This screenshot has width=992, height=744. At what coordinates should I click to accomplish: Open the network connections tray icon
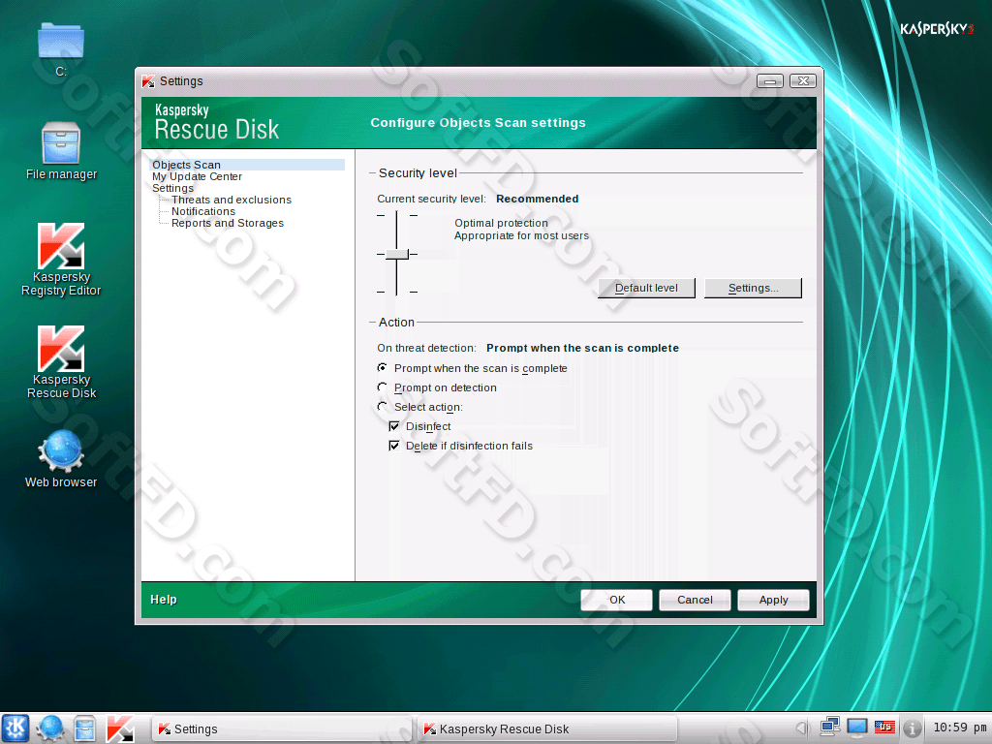829,728
